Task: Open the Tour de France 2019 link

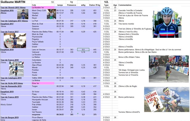Action: pos(10,97)
